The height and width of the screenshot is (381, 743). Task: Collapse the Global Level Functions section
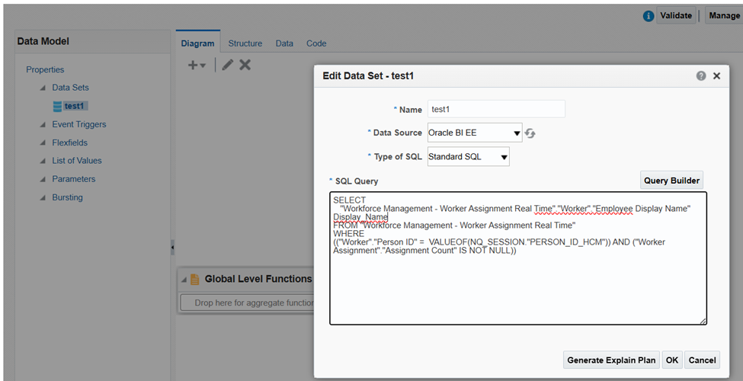(184, 280)
